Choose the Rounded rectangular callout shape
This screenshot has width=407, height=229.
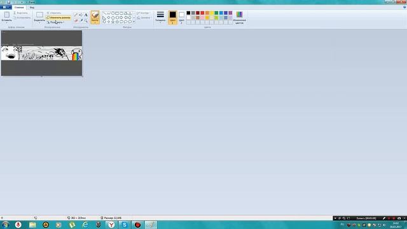121,22
